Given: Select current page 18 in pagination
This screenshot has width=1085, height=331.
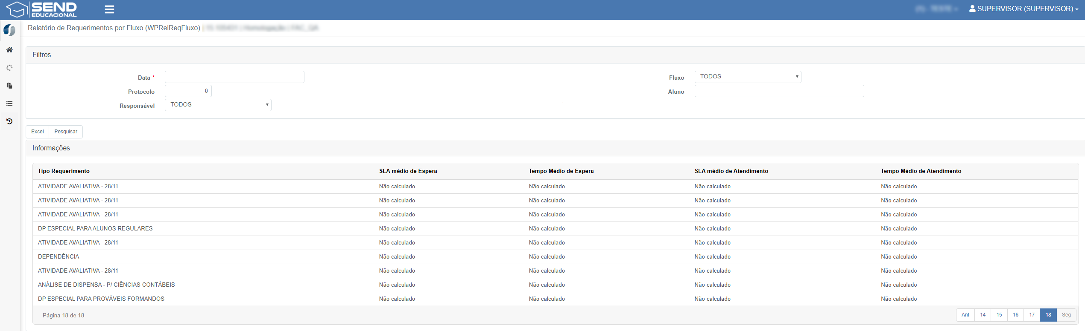Looking at the screenshot, I should coord(1048,315).
